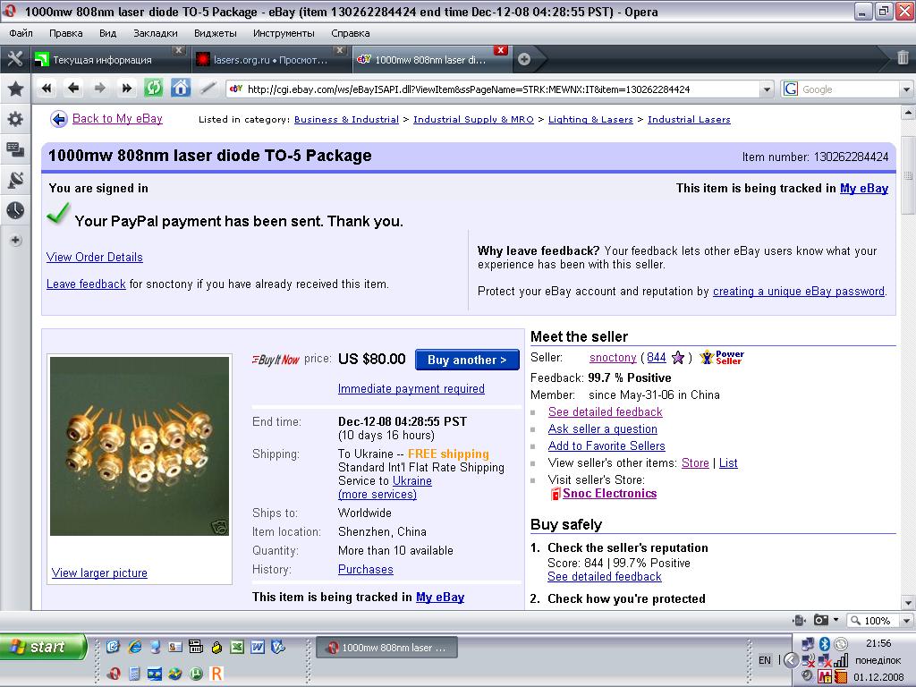
Task: Click Add to Favorite Sellers link
Action: [606, 445]
